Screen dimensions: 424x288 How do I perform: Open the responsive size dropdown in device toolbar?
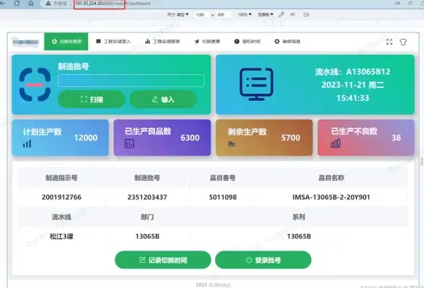[177, 14]
